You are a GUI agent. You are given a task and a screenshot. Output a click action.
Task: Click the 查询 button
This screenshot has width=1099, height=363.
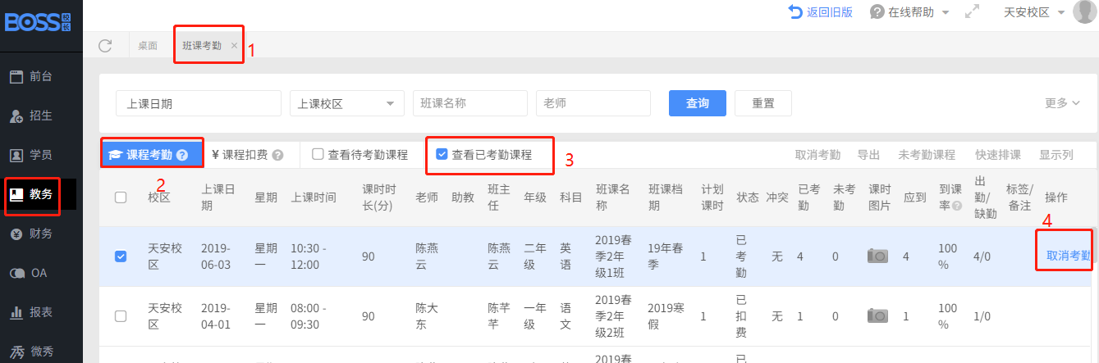[698, 103]
